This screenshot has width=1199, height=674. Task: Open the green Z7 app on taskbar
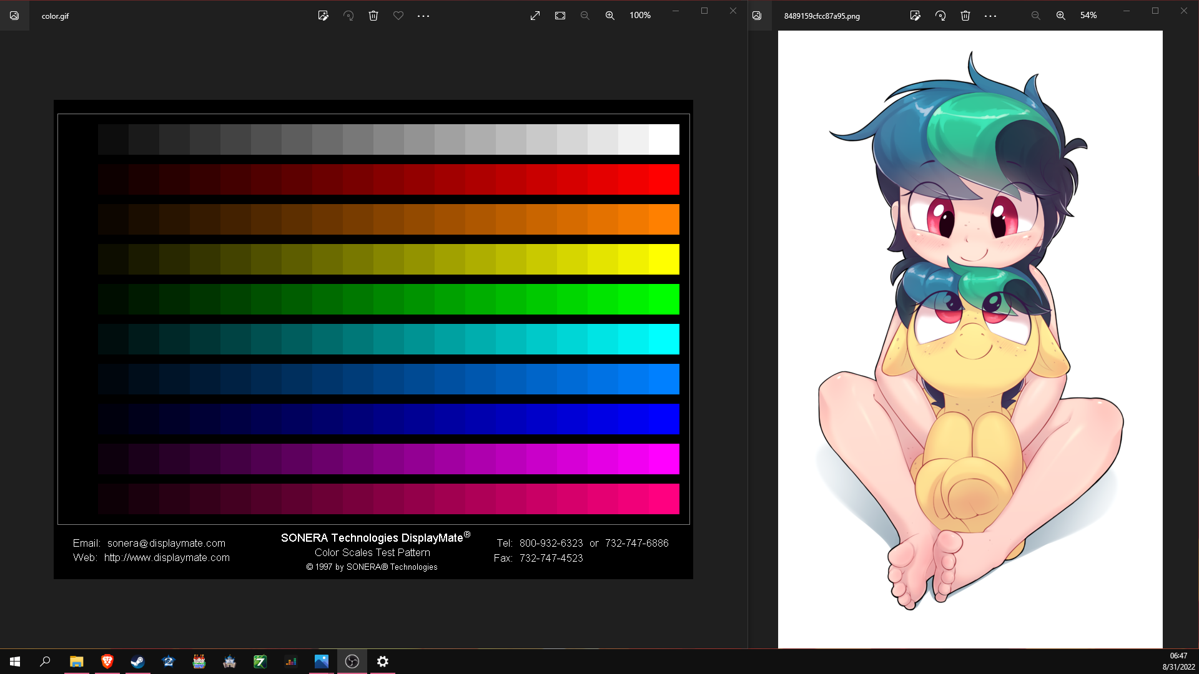pyautogui.click(x=260, y=662)
